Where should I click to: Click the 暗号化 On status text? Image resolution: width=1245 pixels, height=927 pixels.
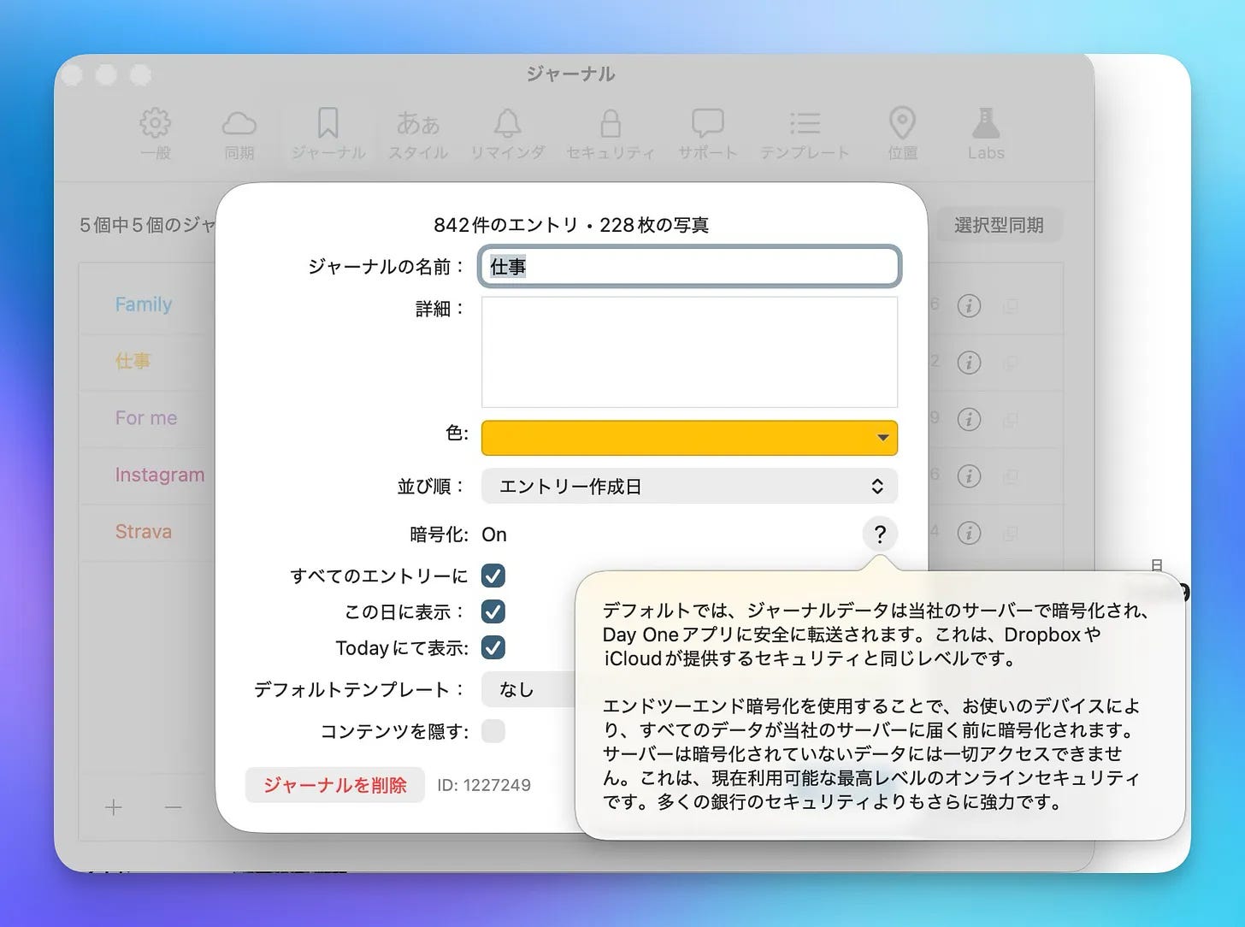tap(494, 534)
